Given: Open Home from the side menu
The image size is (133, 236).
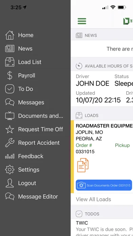Looking at the screenshot, I should click(26, 35).
